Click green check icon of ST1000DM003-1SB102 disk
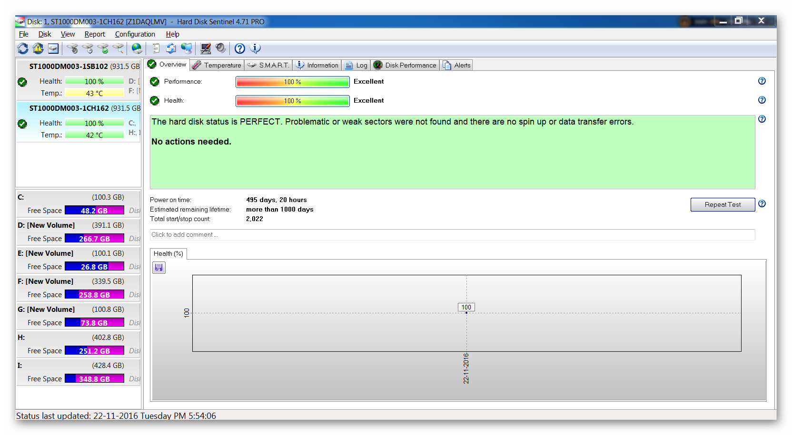Screen dimensions: 792x435 [x=22, y=82]
